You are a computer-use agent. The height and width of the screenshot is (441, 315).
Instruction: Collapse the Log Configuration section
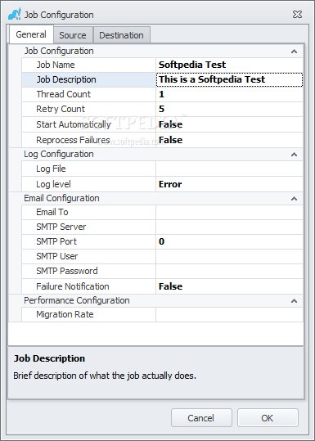coord(294,154)
